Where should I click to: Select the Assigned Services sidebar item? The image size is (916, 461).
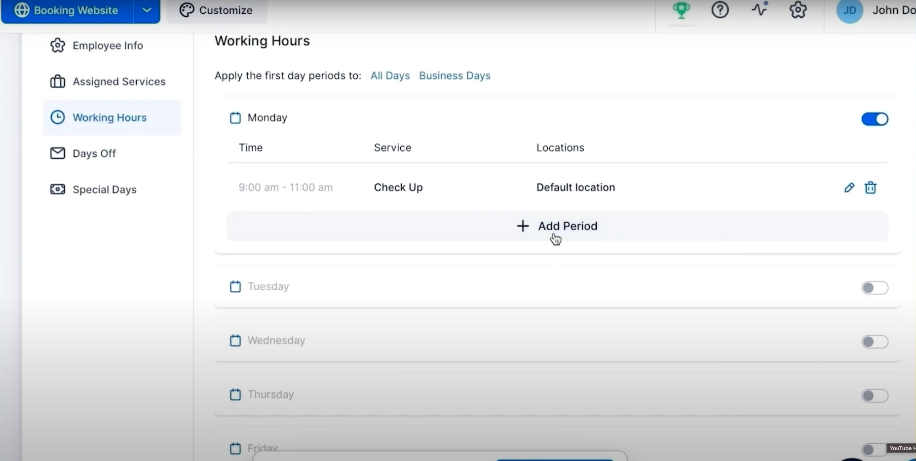tap(119, 81)
